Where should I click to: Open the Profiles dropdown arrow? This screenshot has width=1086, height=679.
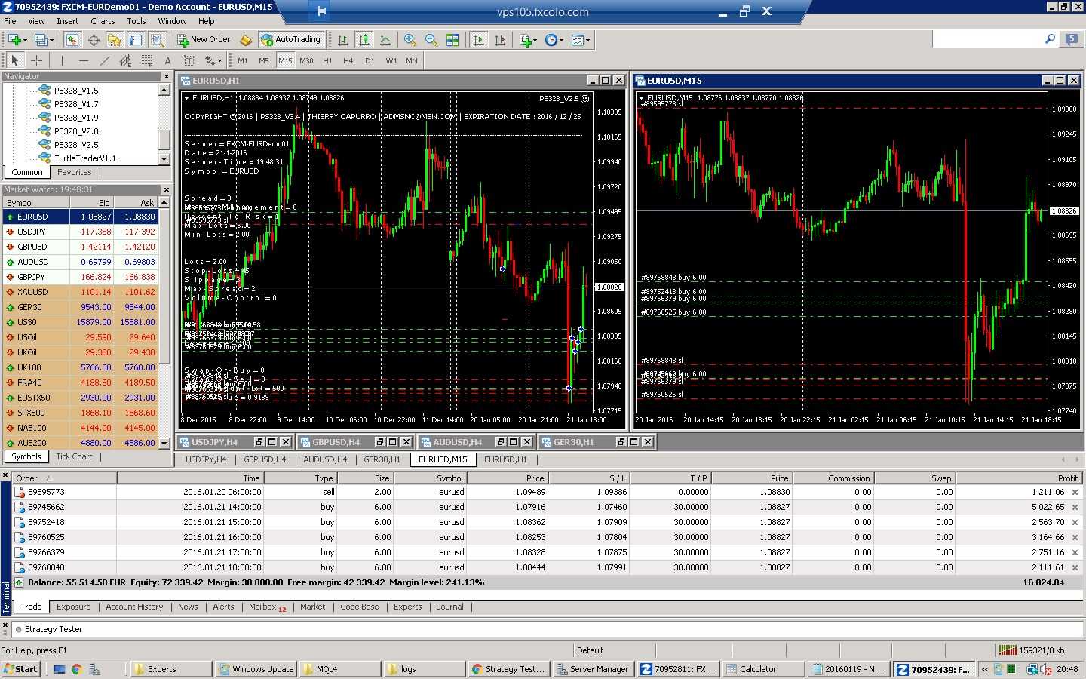point(51,40)
